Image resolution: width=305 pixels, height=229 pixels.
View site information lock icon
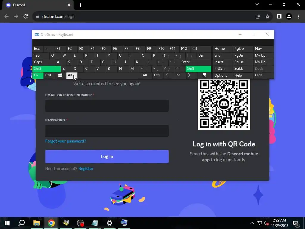click(38, 17)
